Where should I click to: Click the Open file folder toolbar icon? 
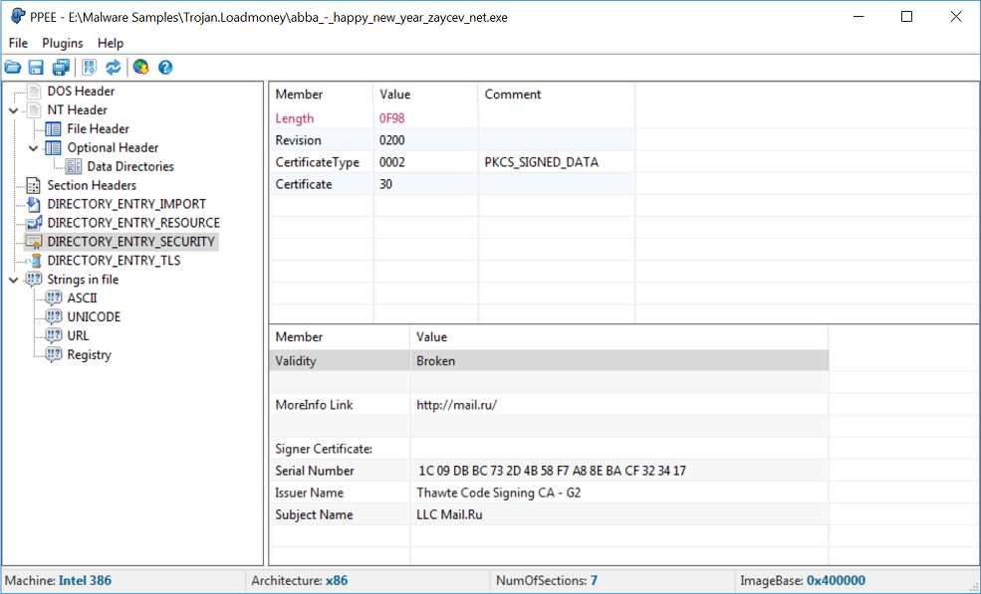[x=13, y=67]
